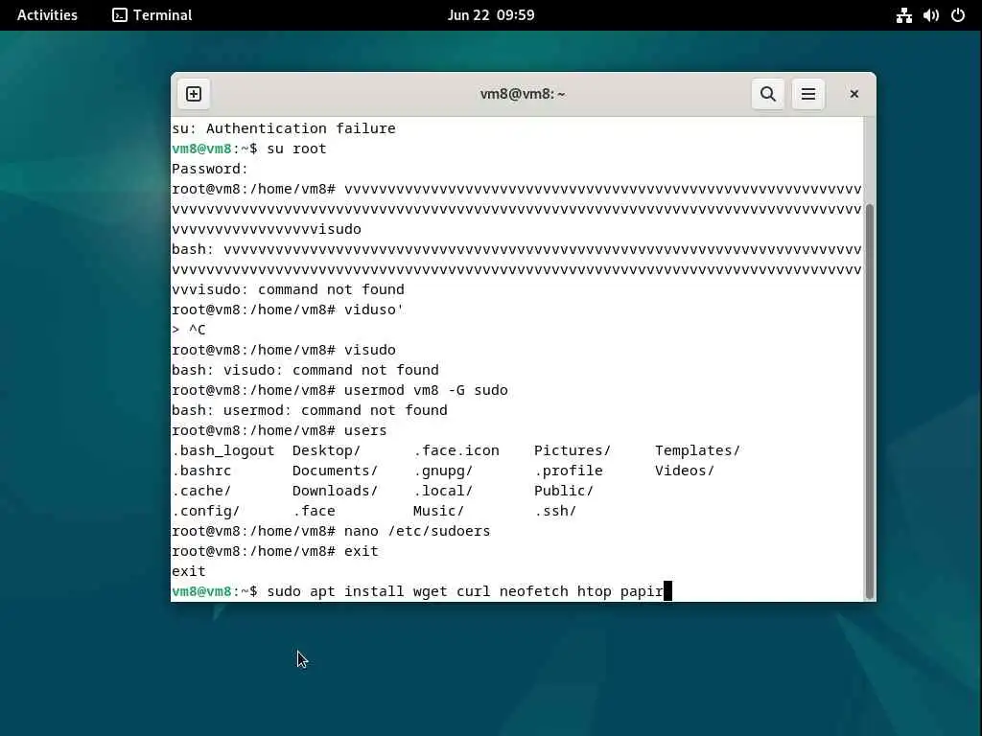Open the Activities overview

point(47,15)
